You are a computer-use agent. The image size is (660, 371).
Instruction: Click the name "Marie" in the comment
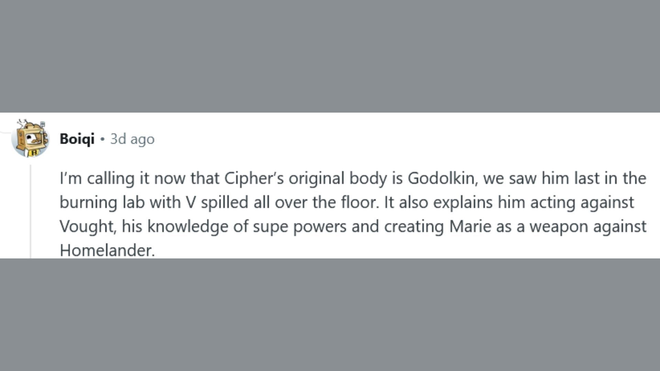[x=470, y=226]
